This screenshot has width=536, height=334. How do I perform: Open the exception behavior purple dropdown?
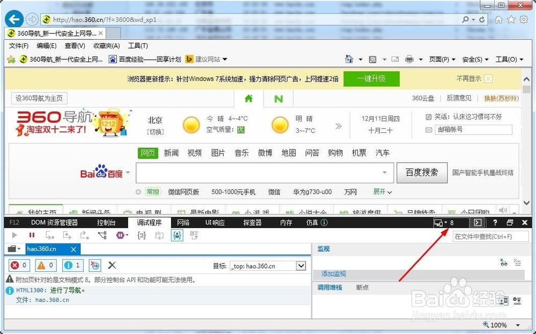(x=122, y=235)
